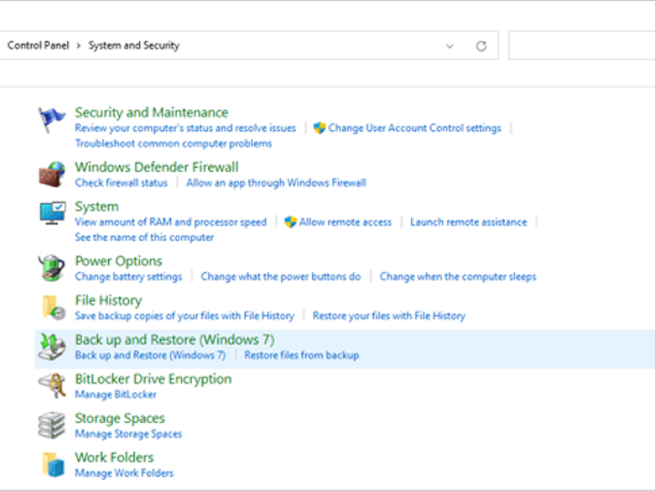Click the BitLocker Drive Encryption keys icon
The width and height of the screenshot is (655, 491).
pos(52,385)
